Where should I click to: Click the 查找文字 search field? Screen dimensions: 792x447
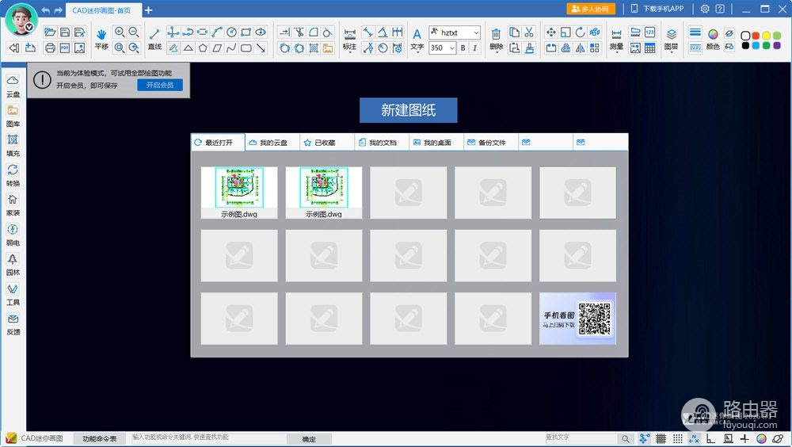click(x=581, y=438)
